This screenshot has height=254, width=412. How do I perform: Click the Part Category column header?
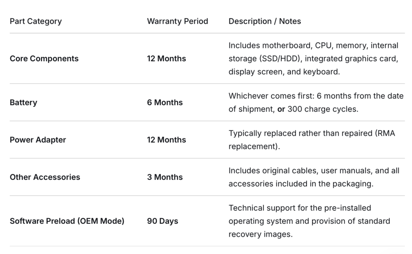[x=35, y=21]
